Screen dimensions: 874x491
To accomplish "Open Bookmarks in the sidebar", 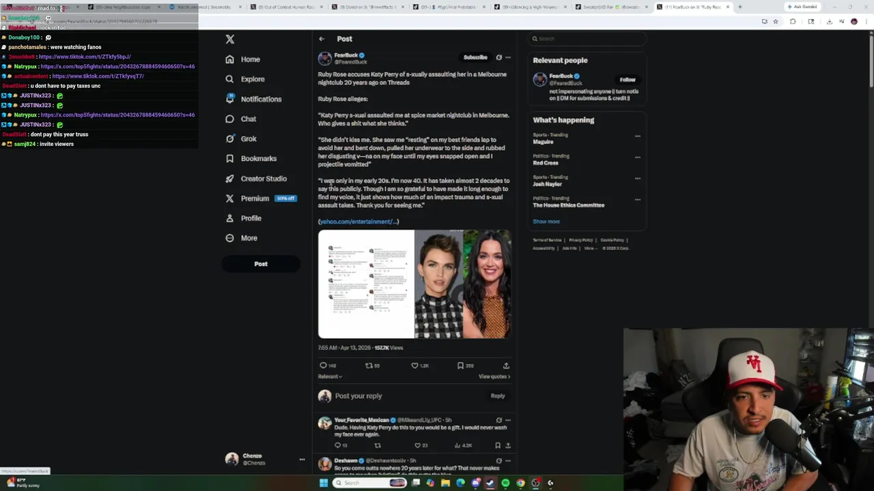I will (x=251, y=158).
